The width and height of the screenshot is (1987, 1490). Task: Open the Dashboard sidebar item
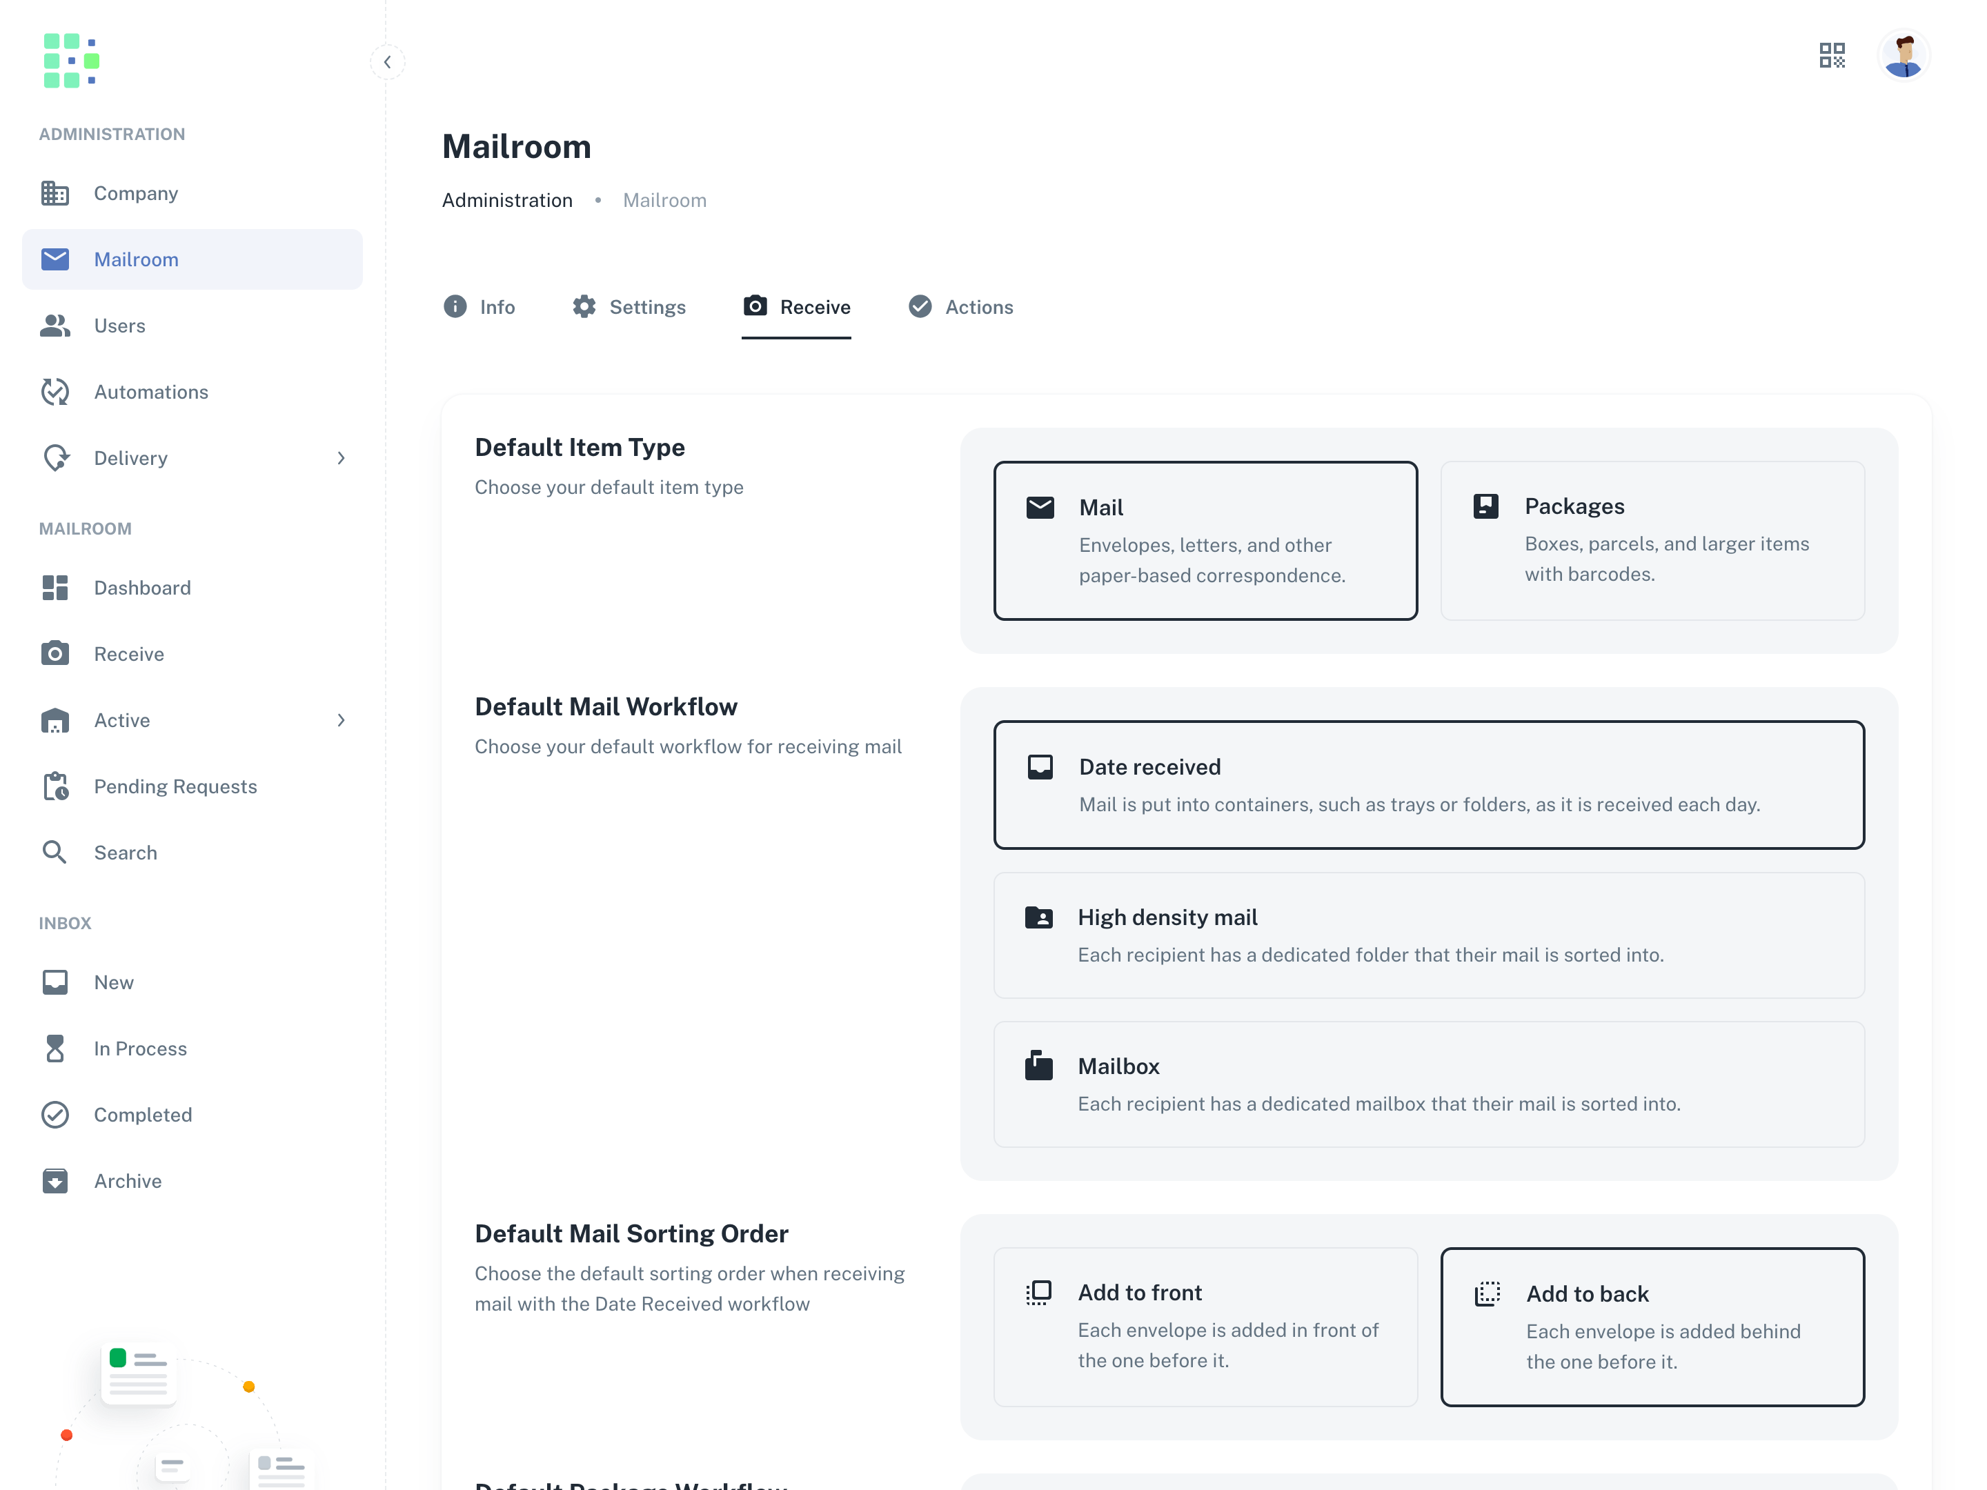(x=142, y=588)
